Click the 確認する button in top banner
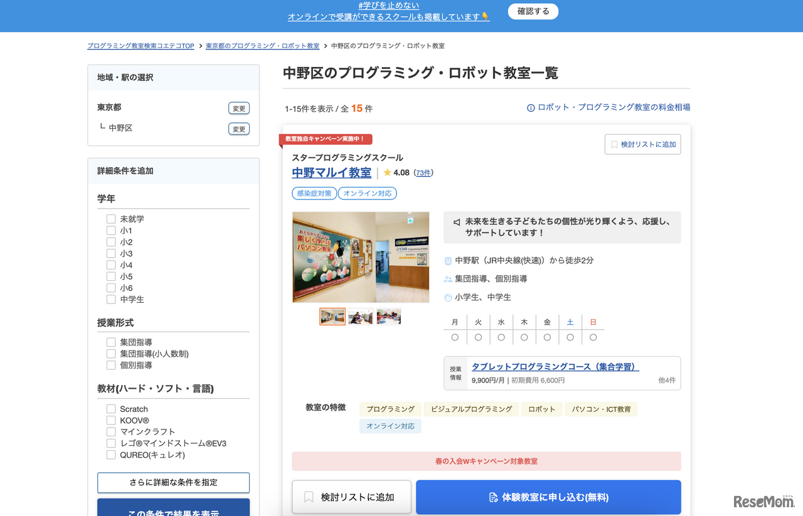803x516 pixels. click(533, 11)
